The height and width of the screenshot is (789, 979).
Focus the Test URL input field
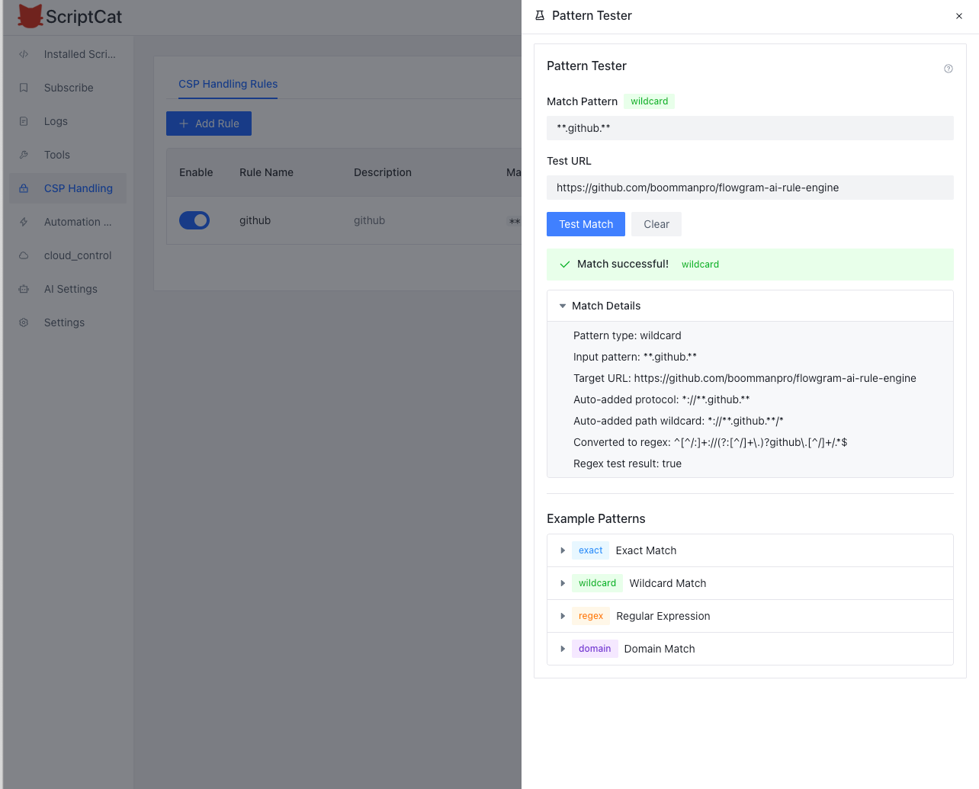(749, 188)
